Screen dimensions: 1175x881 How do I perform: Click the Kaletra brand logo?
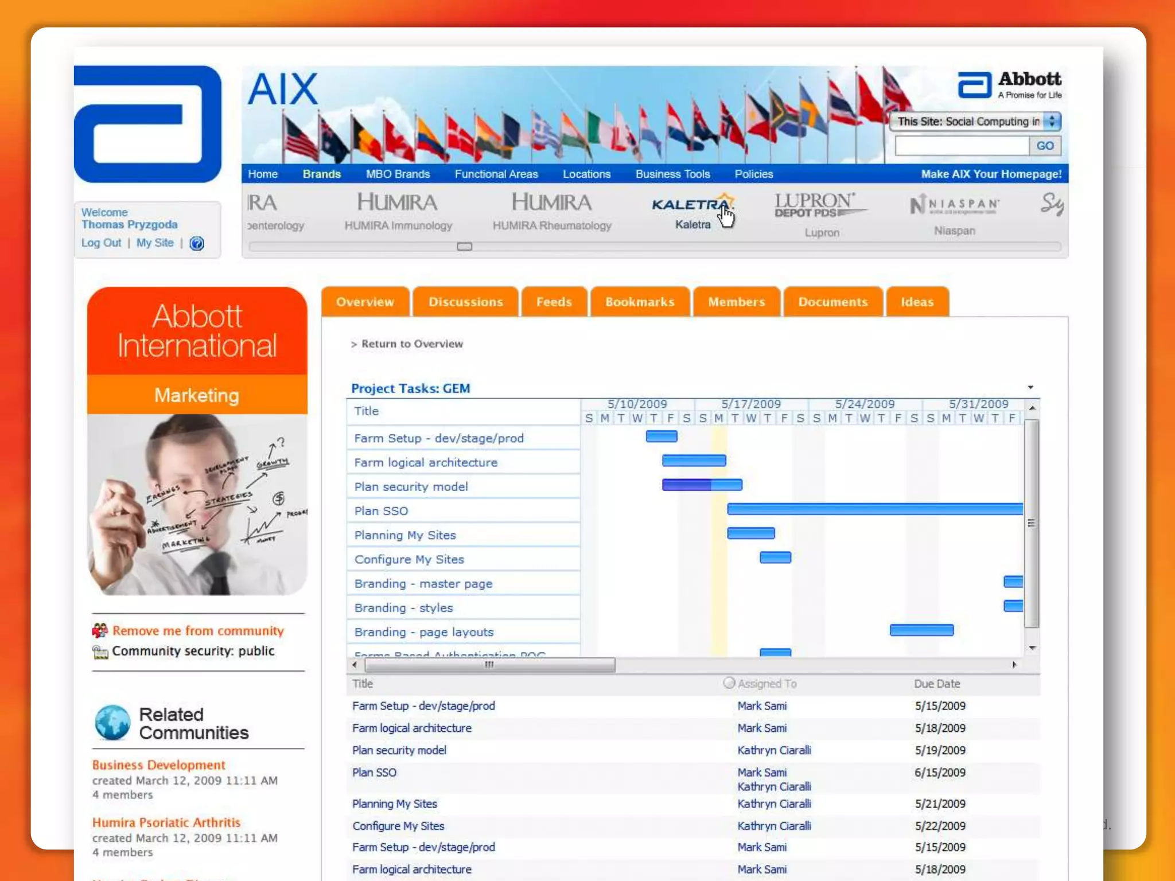(x=692, y=205)
